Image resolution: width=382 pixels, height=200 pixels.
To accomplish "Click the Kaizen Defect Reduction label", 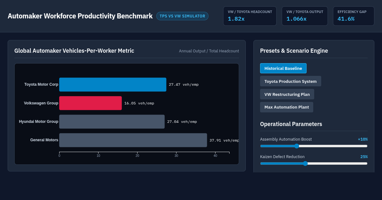I will coord(282,157).
